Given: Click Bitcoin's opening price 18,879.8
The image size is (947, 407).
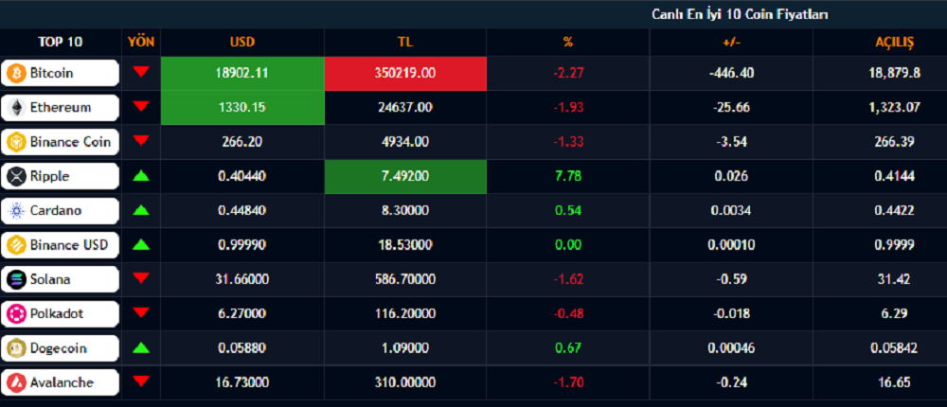Looking at the screenshot, I should coord(895,73).
